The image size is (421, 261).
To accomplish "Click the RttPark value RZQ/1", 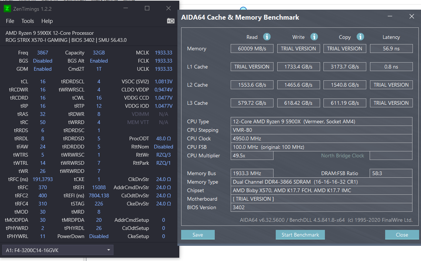I will pyautogui.click(x=163, y=163).
